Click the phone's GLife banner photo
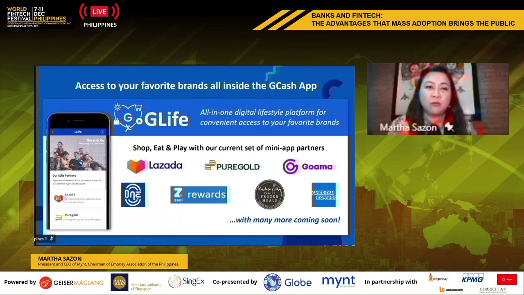This screenshot has height=295, width=524. (x=78, y=153)
